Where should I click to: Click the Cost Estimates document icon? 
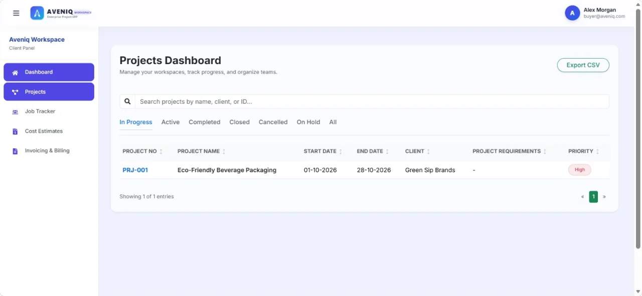coord(15,131)
